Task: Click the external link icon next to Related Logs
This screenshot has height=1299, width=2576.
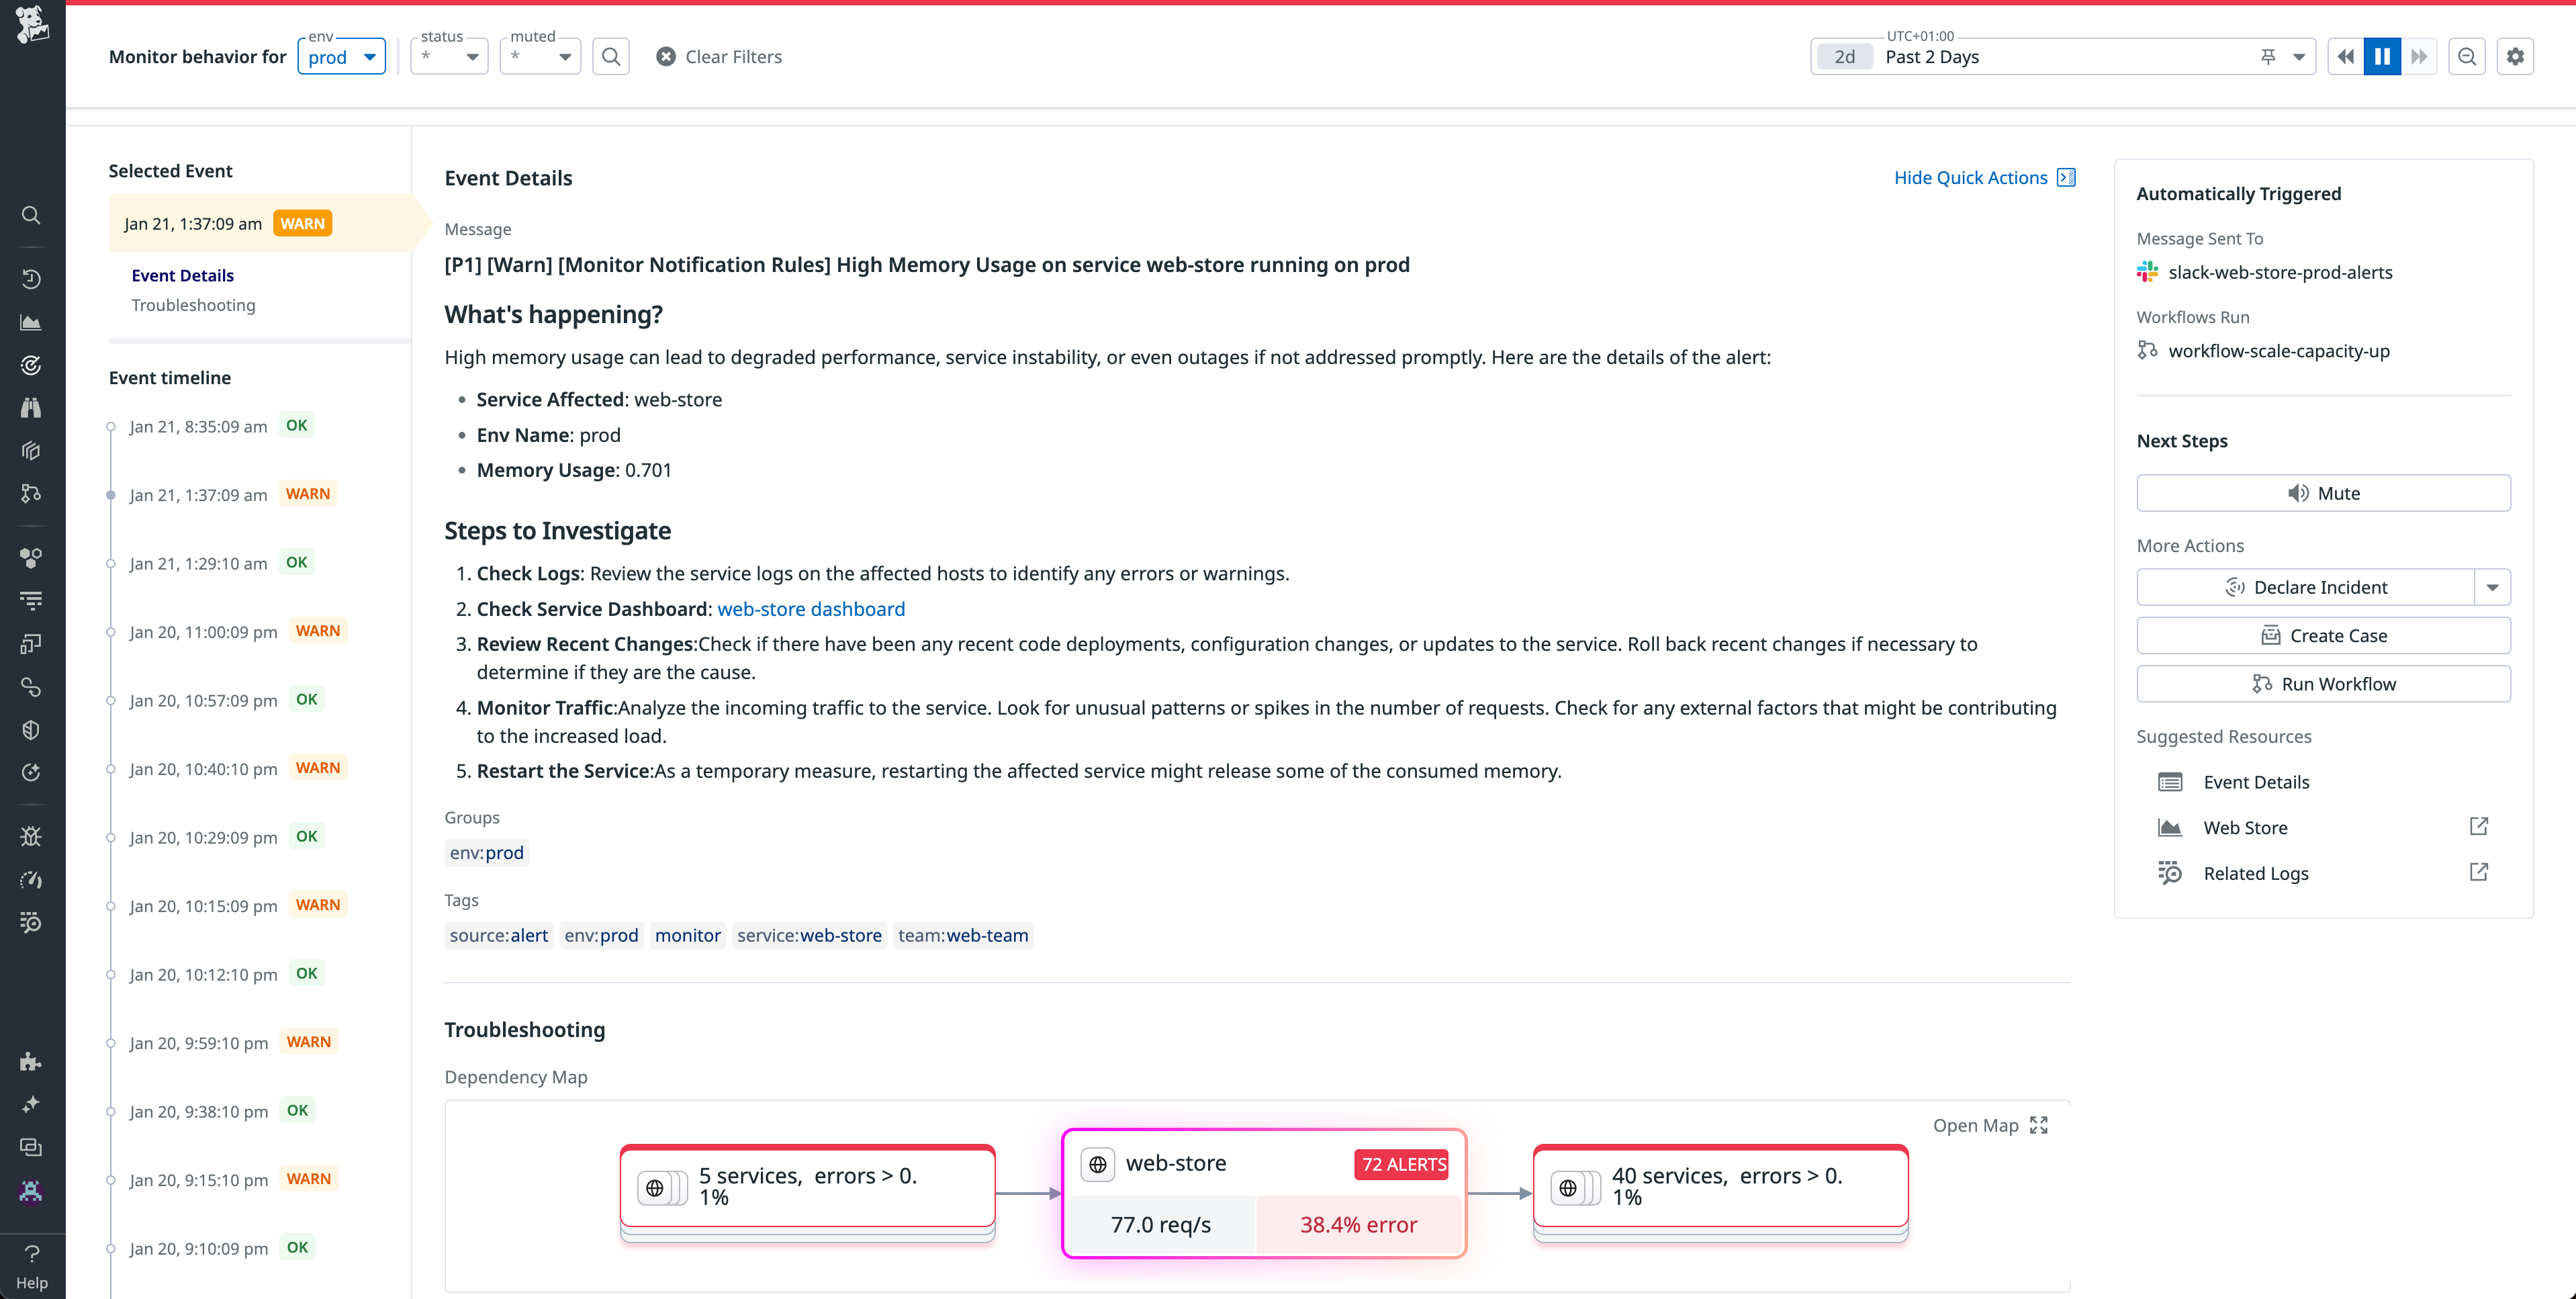Action: (2479, 872)
